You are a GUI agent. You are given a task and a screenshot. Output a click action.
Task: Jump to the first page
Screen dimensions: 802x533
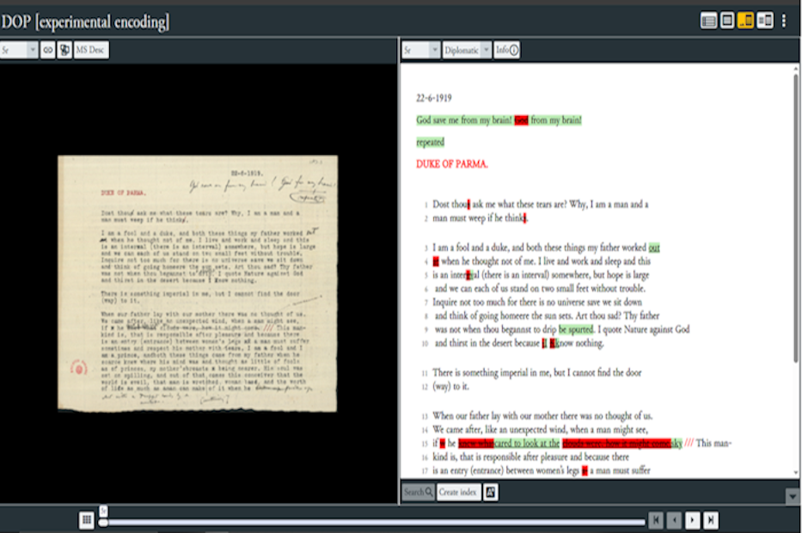coord(656,519)
